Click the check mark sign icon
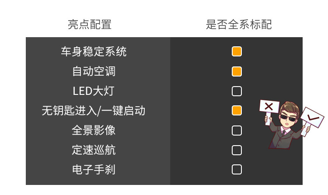Image resolution: width=328 pixels, height=195 pixels. click(x=313, y=117)
